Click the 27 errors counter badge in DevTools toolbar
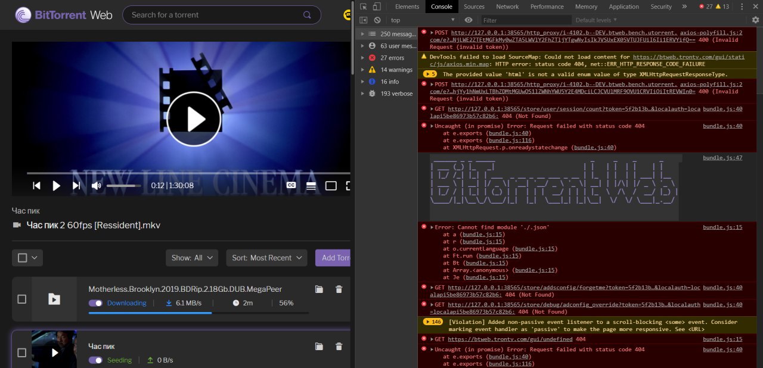This screenshot has height=368, width=763. 705,7
